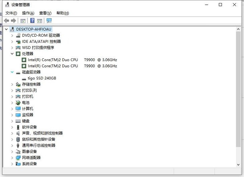
Task: Select the first Intel Core2 Duo T9900 entry
Action: pyautogui.click(x=72, y=60)
